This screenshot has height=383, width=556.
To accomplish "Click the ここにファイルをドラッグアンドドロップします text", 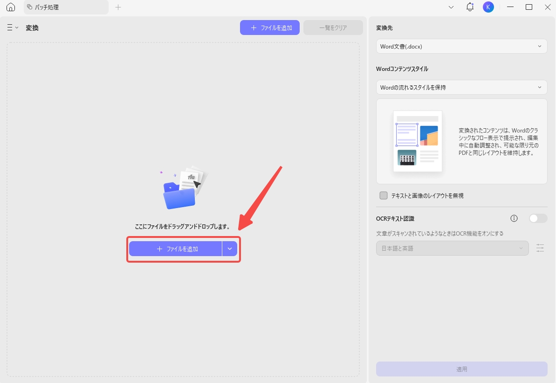I will tap(183, 226).
